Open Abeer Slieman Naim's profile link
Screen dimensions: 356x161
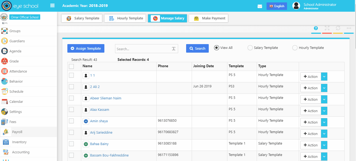click(106, 98)
